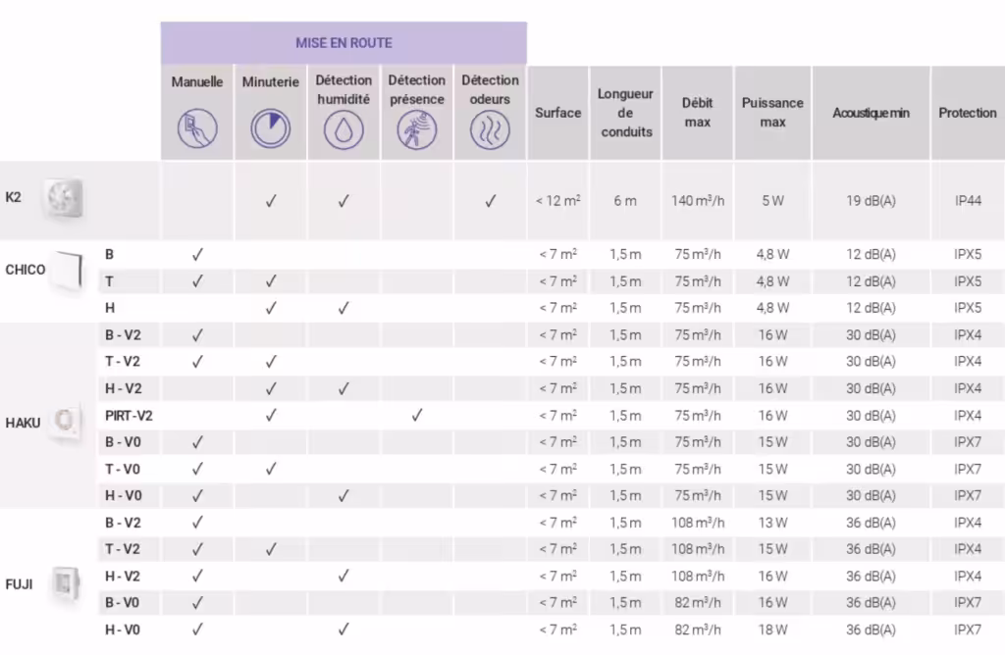Select the humidity droplet icon
The width and height of the screenshot is (1005, 655).
[344, 130]
